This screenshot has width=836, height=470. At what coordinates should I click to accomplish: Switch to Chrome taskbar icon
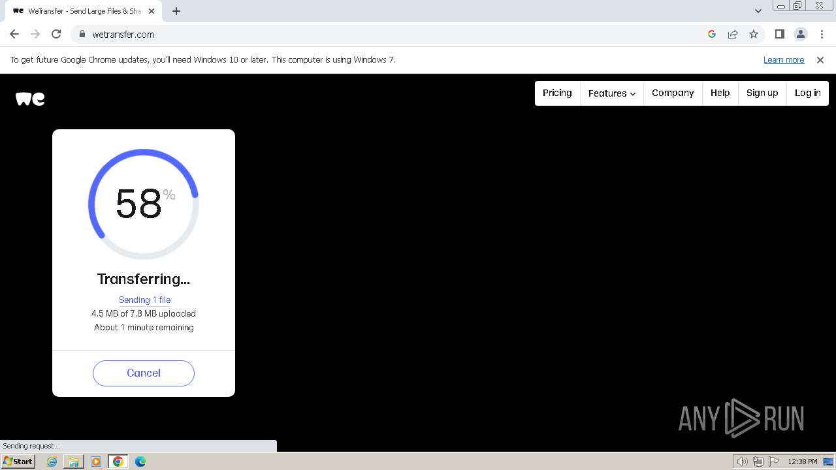point(118,462)
